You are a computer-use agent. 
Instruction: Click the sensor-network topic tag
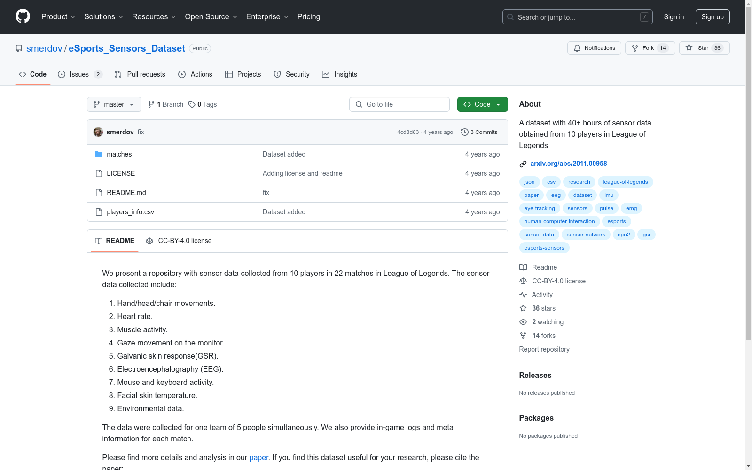(x=586, y=235)
